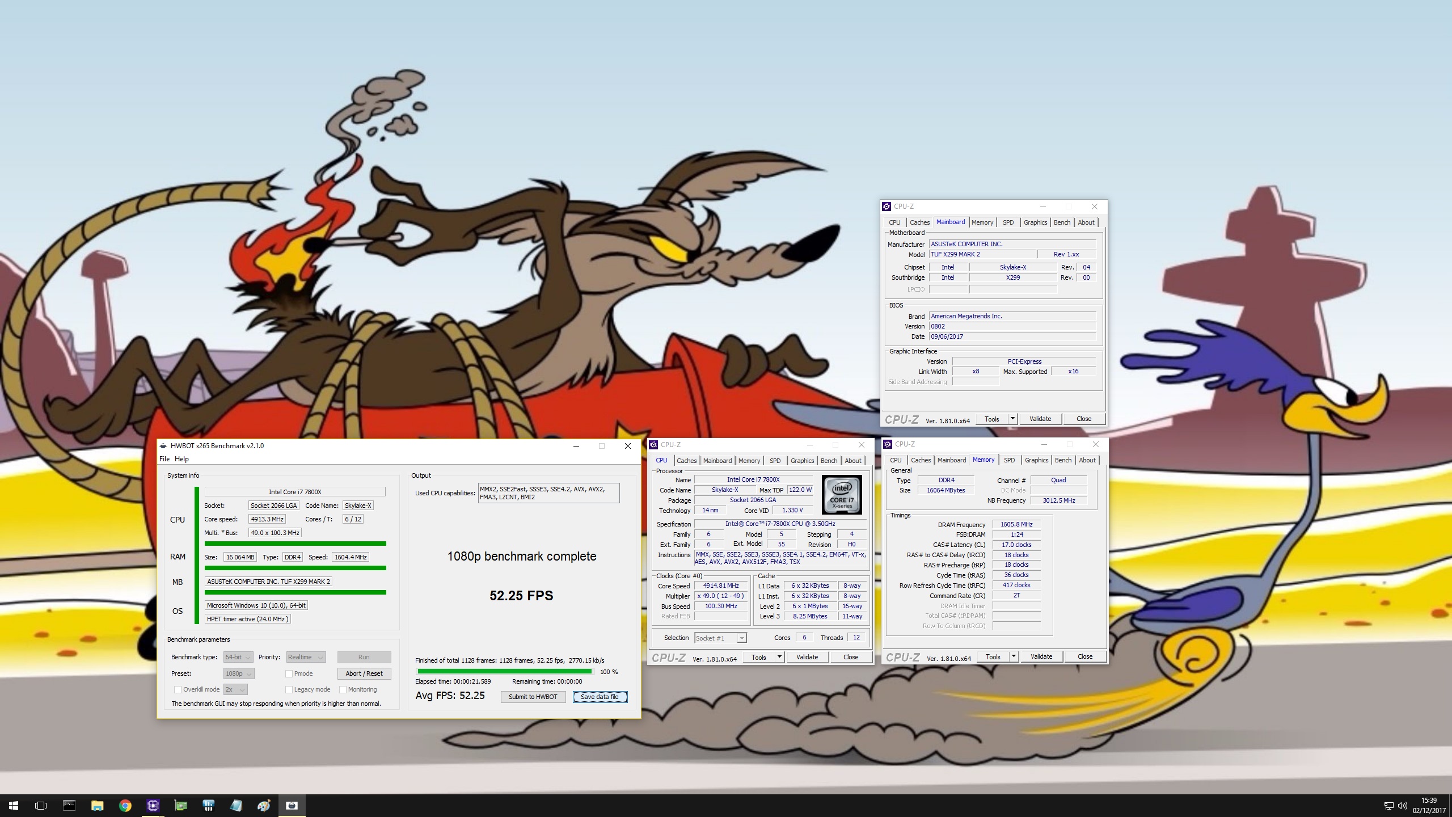Click title icon of CPU-Z Memory window

[888, 444]
